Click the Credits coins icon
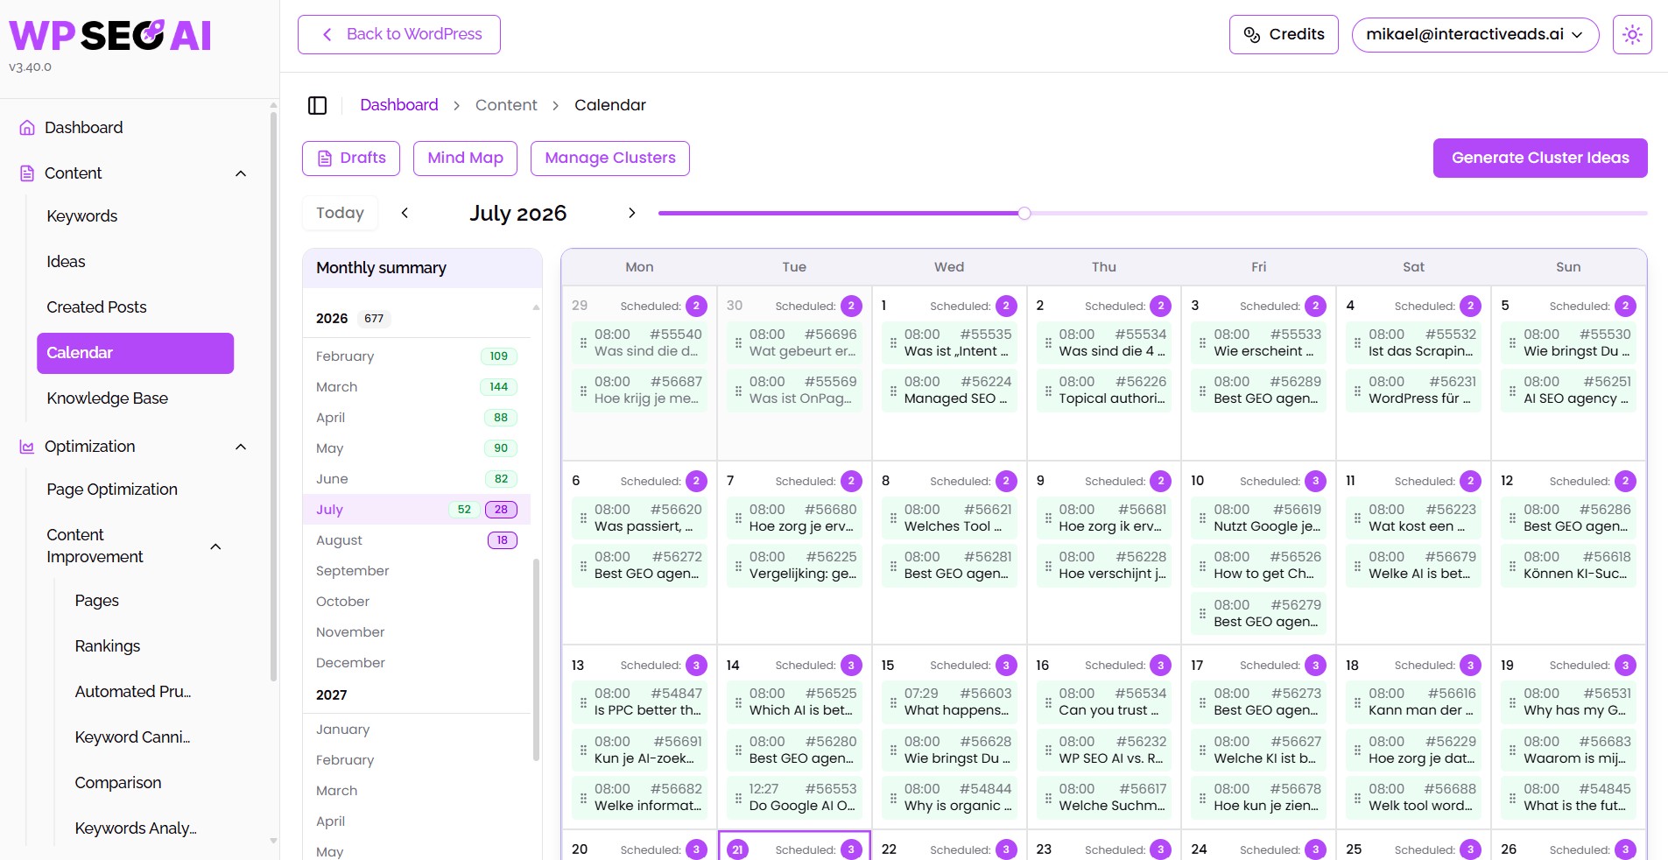Screen dimensions: 1668x860 [1252, 35]
